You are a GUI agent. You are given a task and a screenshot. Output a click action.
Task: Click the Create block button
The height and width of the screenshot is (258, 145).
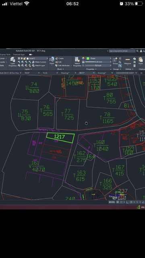[60, 58]
